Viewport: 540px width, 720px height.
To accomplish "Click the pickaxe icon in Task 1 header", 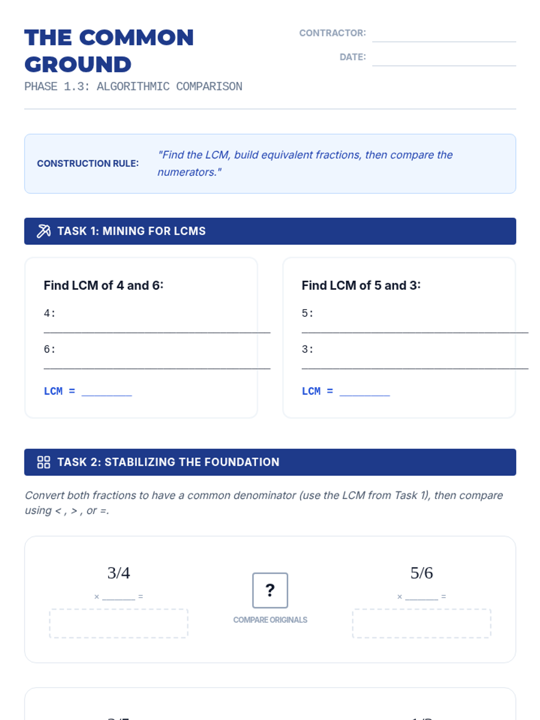I will (x=44, y=231).
